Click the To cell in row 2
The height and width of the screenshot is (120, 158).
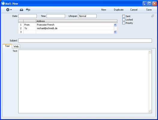(30, 28)
